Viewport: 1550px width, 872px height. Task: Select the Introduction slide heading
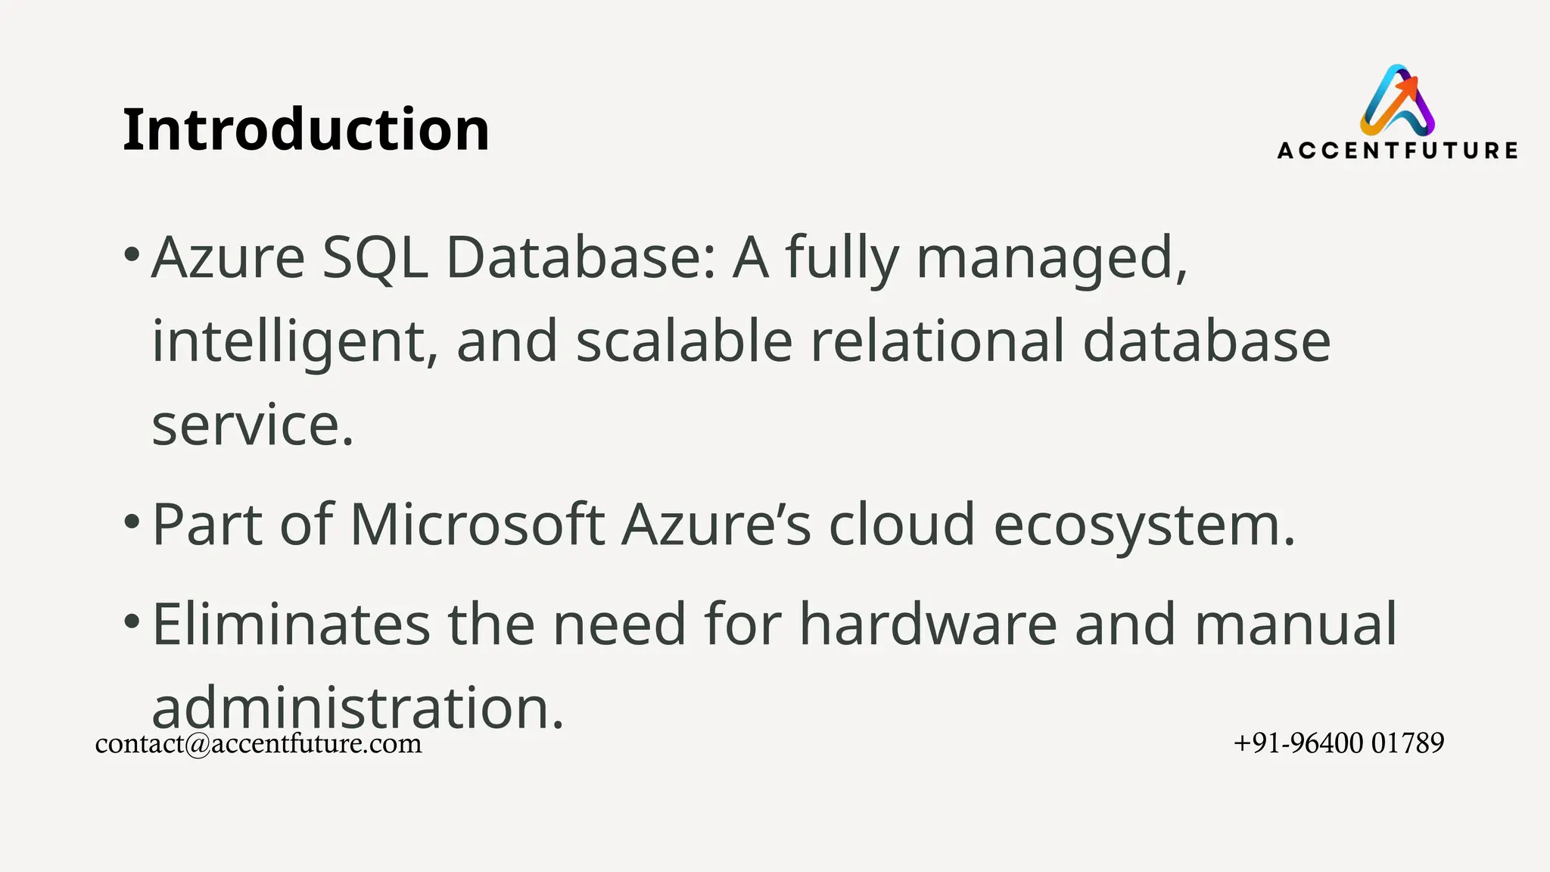[x=306, y=129]
